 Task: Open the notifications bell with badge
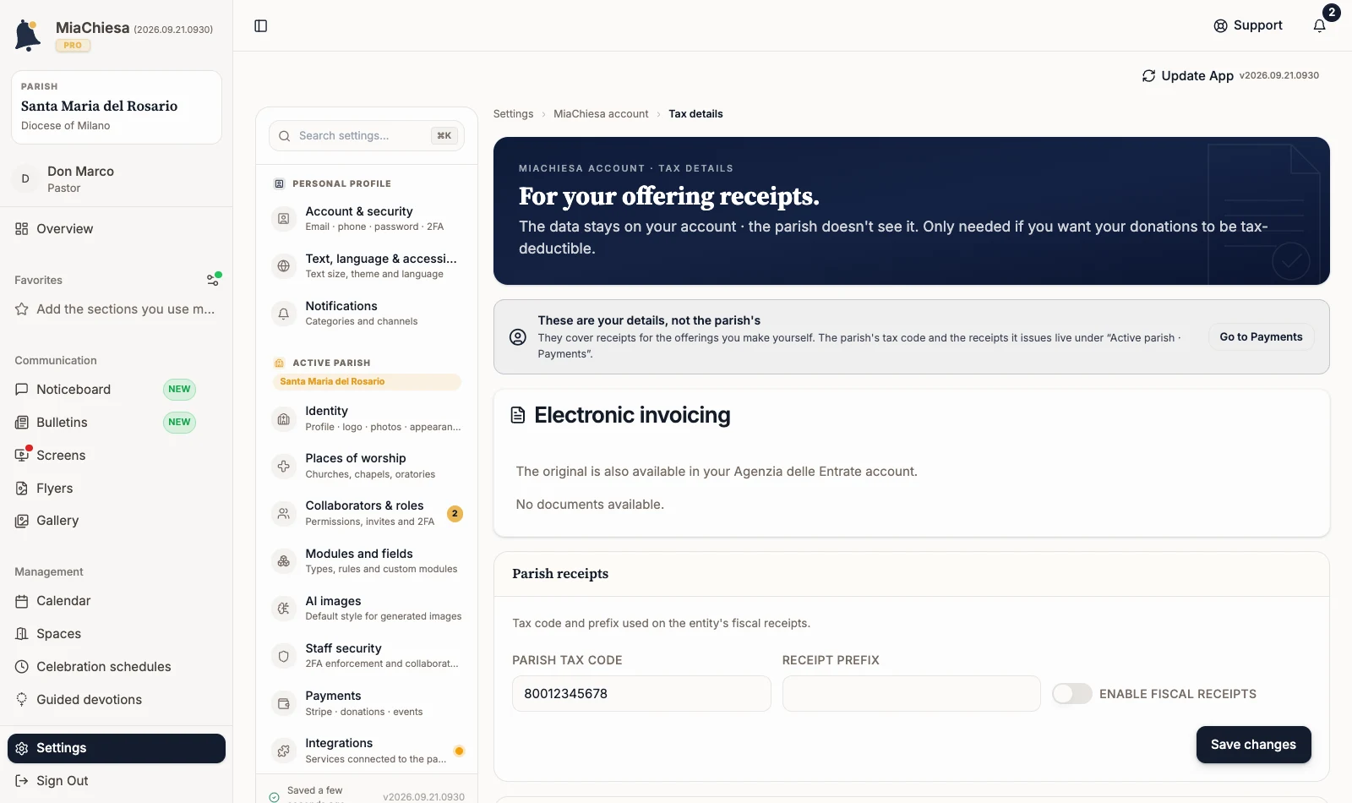1320,25
